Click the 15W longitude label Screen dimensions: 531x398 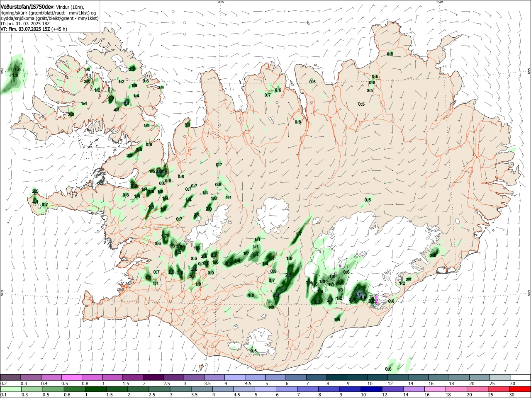click(439, 2)
